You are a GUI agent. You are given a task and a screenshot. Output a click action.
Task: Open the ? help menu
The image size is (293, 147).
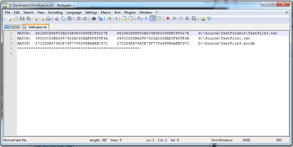[x=157, y=12]
